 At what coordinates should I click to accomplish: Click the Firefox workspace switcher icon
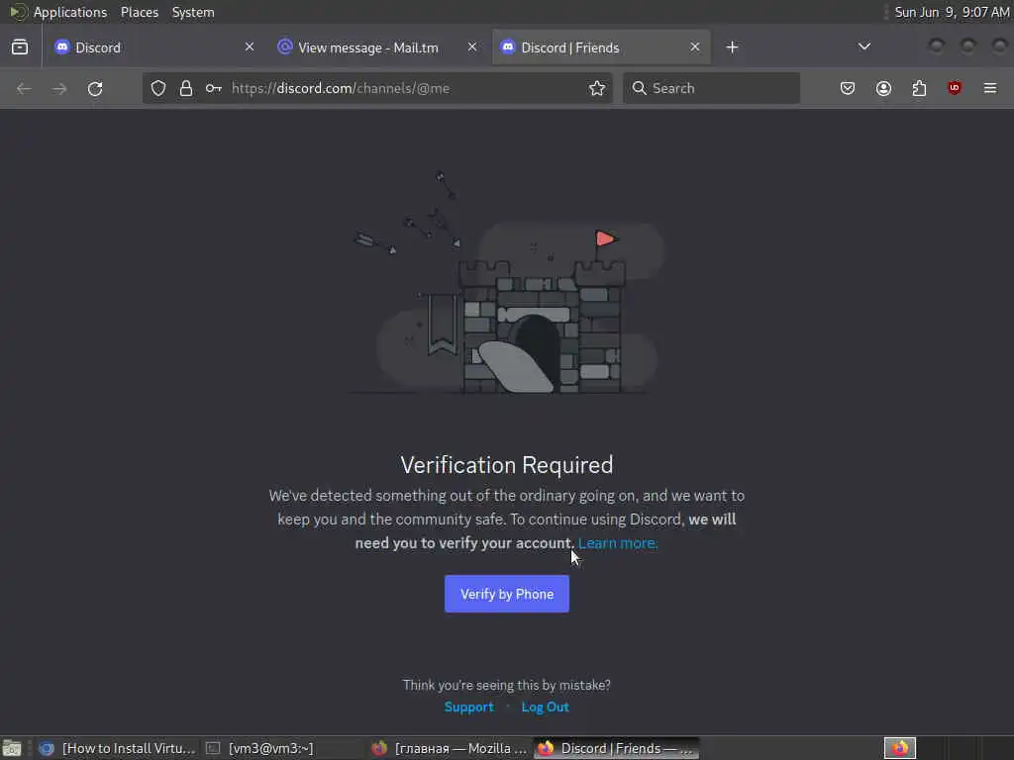(x=899, y=748)
